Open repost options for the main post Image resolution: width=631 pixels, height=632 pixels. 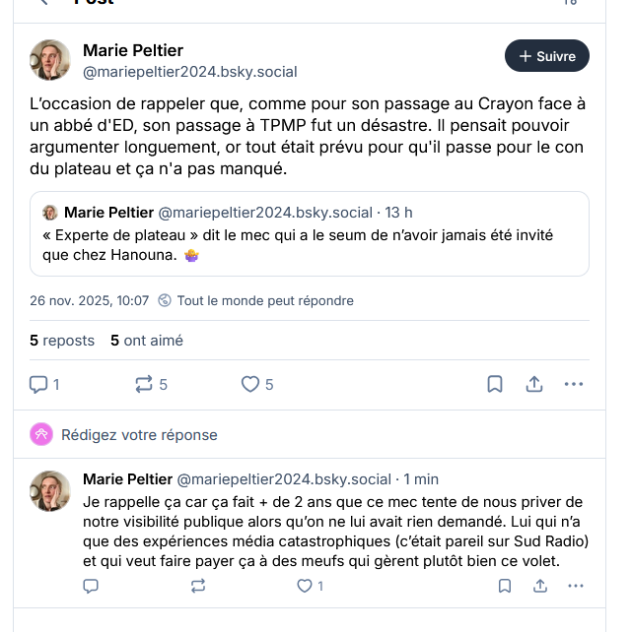(x=144, y=384)
